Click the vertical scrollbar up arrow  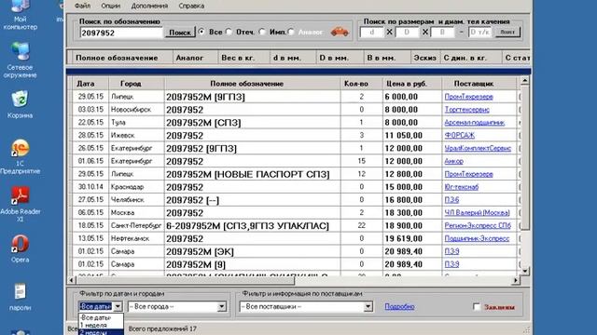coord(524,81)
